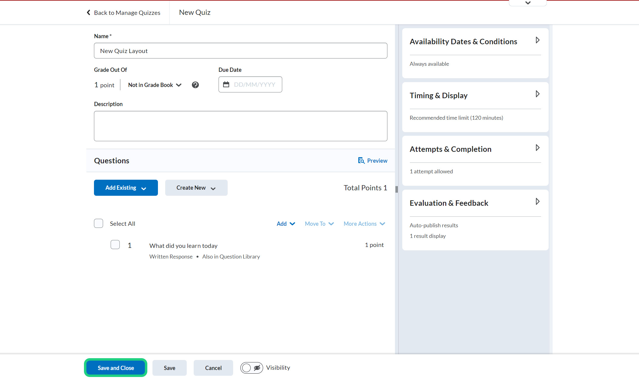Screen dimensions: 639x380
Task: Open the Move To menu
Action: click(319, 224)
